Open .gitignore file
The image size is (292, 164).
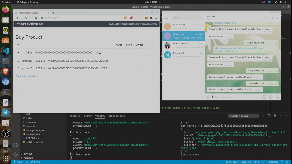[31, 122]
